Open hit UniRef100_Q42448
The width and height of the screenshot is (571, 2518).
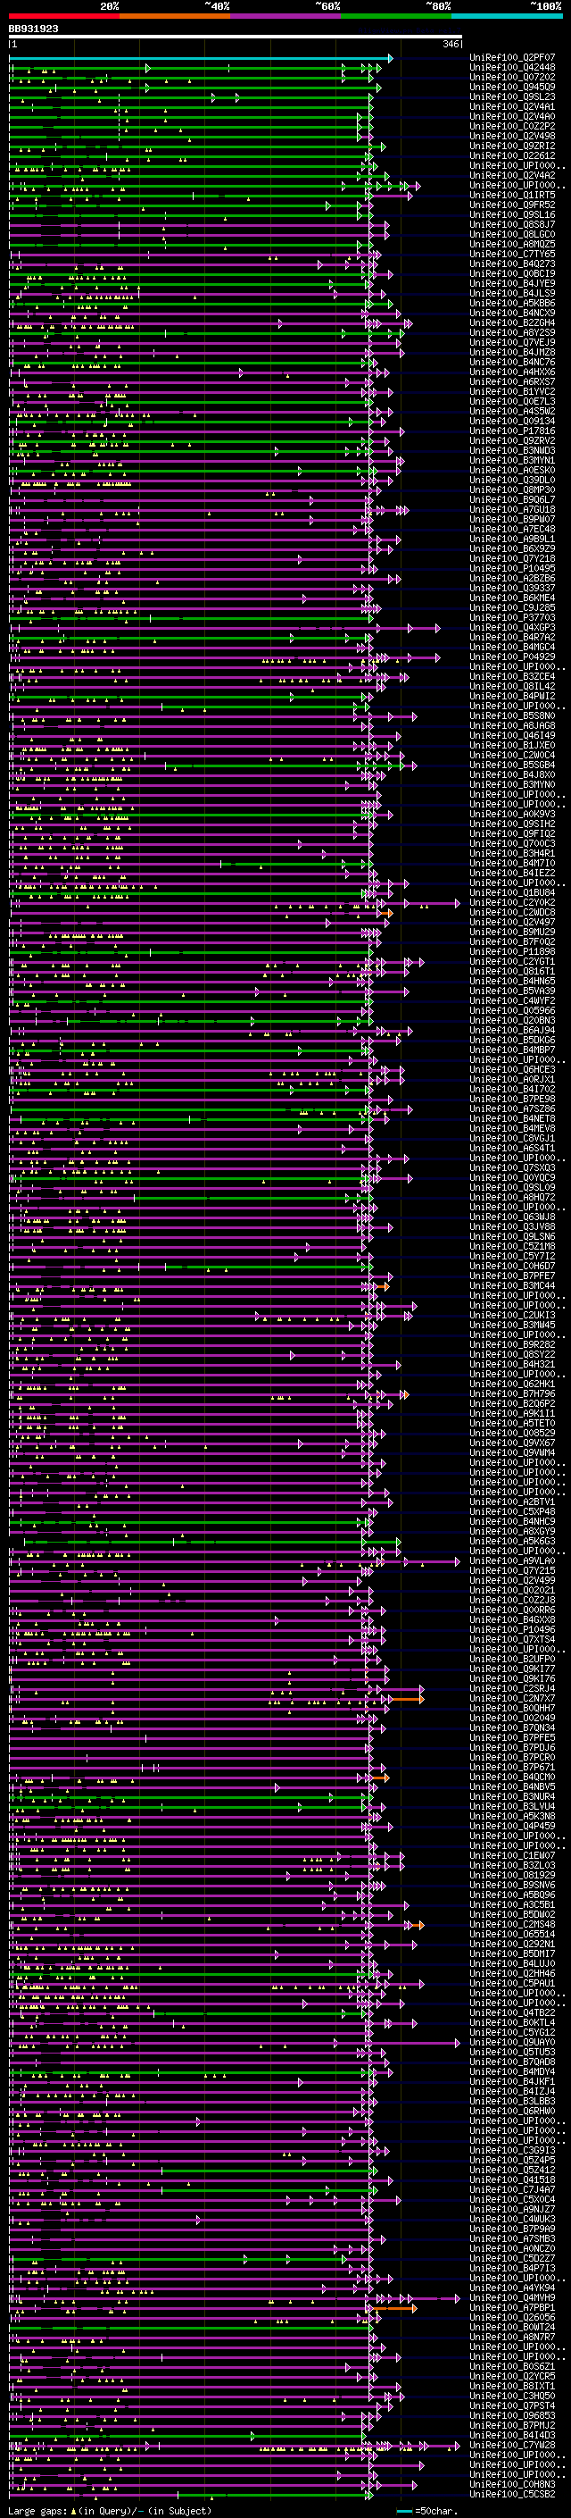512,68
